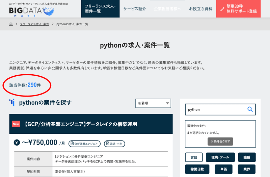Open サービス紹介 menu item
Screen dimensions: 270x177
click(135, 9)
